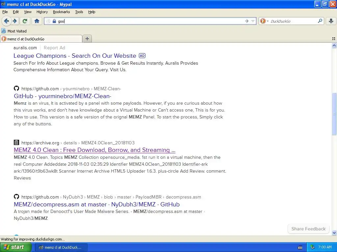Open the DuckDuckGo search engine selector
Screen dimensions: 337x252
tap(264, 21)
